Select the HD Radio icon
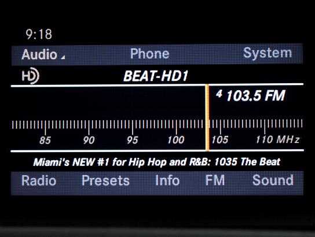This screenshot has width=315, height=237. tap(30, 76)
